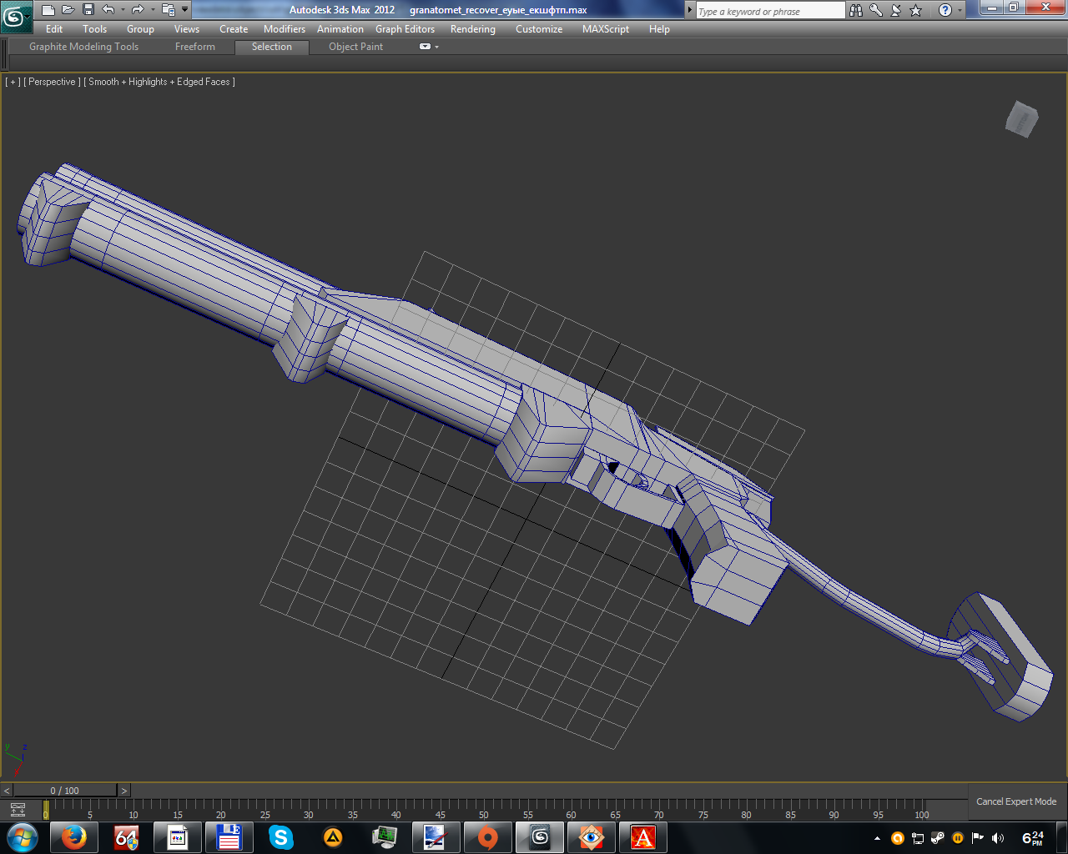
Task: Toggle the ribbon minimize button beside Object Paint
Action: pos(425,47)
